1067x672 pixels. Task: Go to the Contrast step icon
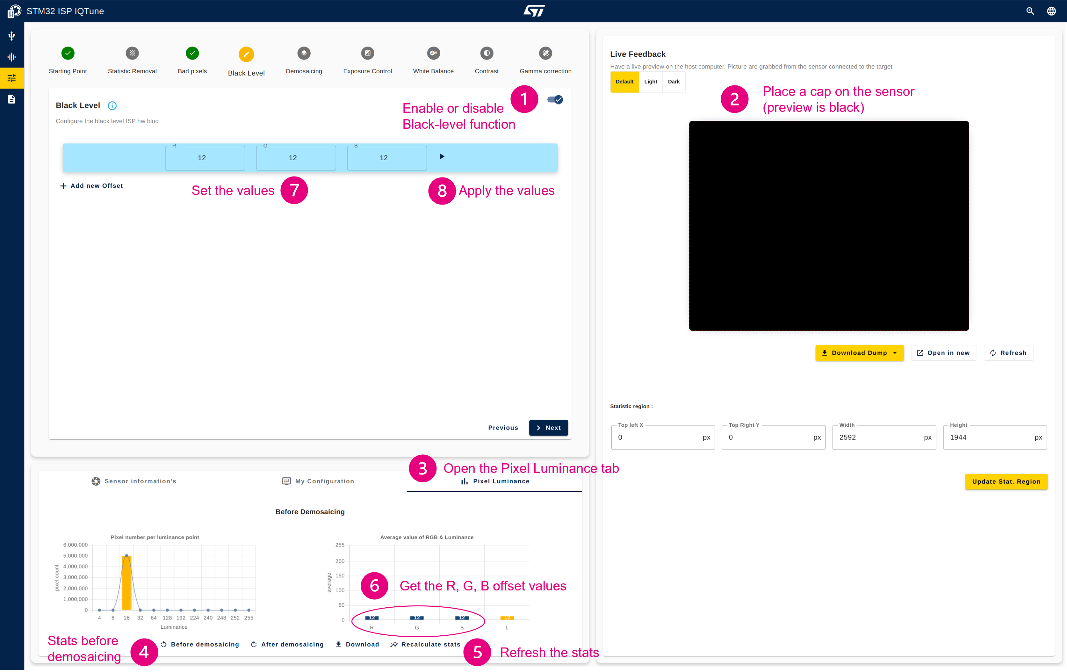pos(487,53)
